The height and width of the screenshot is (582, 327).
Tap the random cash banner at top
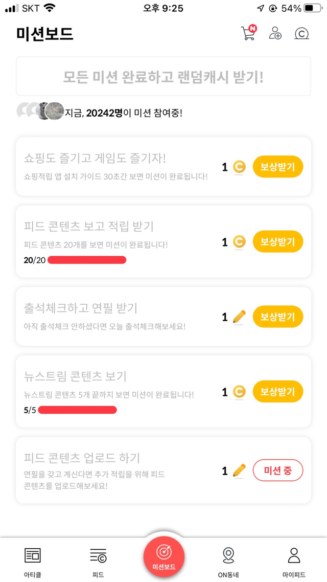163,77
